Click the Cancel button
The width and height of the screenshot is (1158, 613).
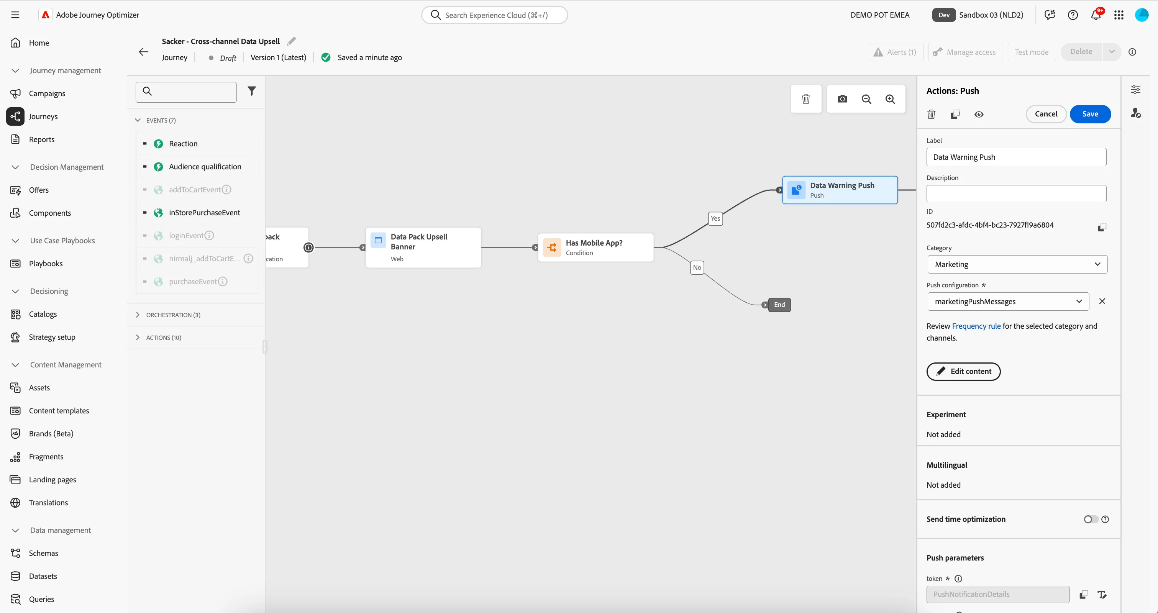pyautogui.click(x=1046, y=114)
